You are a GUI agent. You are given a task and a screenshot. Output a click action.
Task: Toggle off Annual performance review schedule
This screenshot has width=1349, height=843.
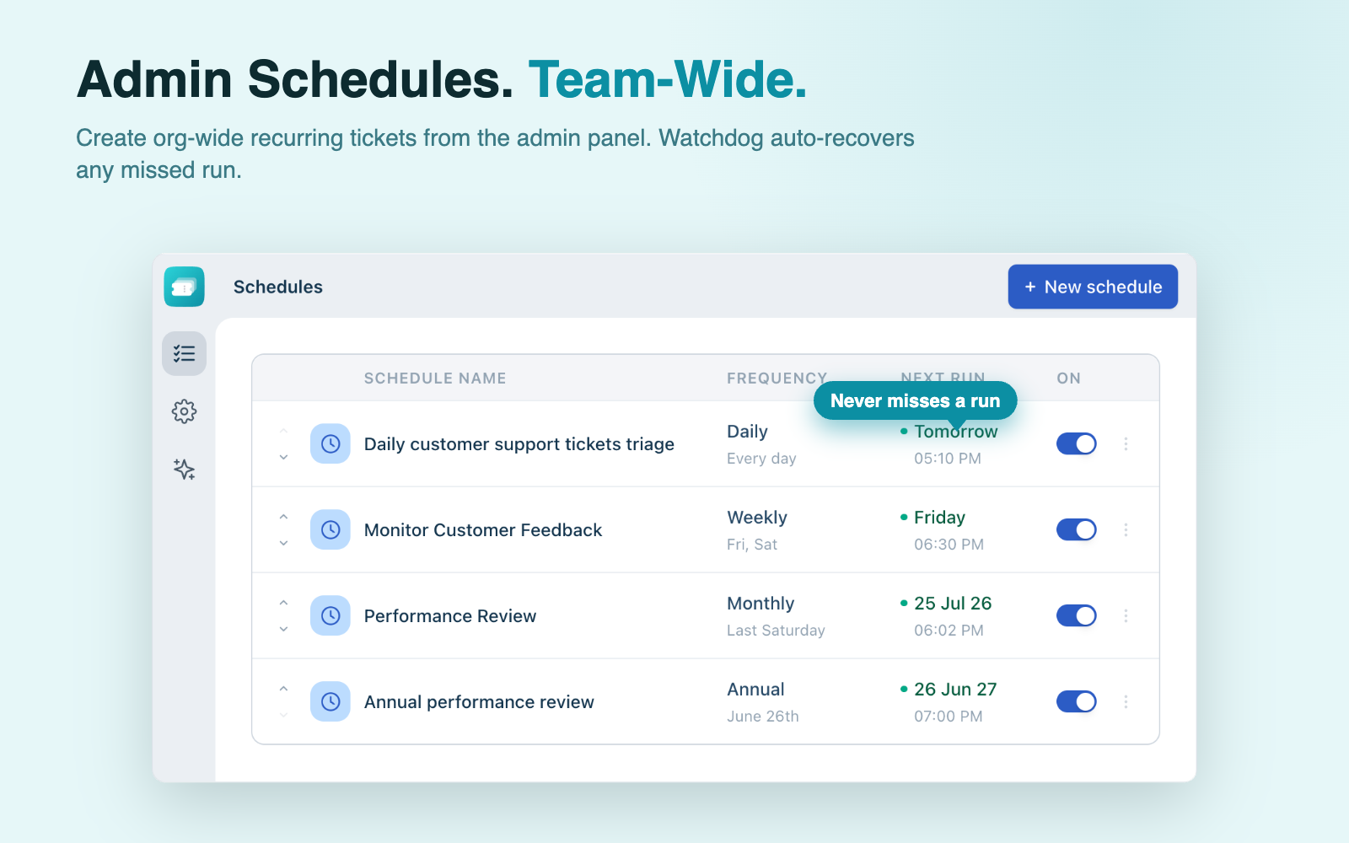click(1077, 701)
